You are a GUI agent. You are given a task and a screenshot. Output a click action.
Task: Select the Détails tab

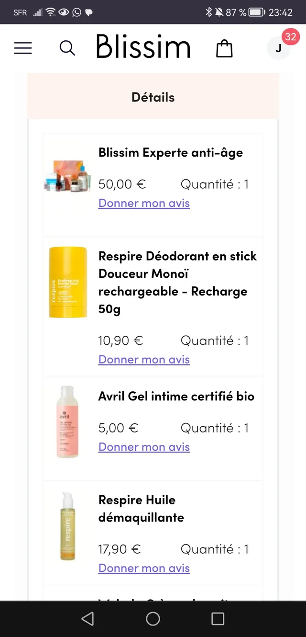pos(153,96)
